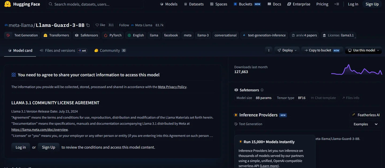The height and width of the screenshot is (168, 385).
Task: Switch to the Model card tab
Action: coord(20,50)
